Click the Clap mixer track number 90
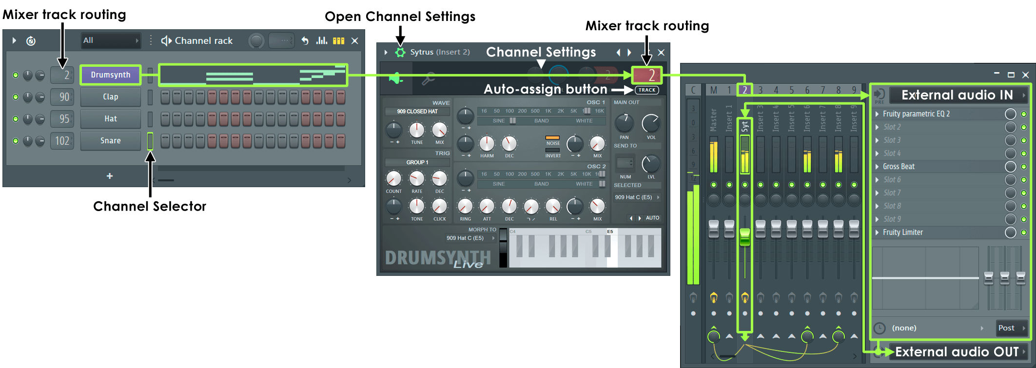 [x=62, y=97]
